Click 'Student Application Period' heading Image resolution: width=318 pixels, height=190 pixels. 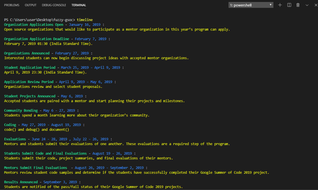point(30,67)
